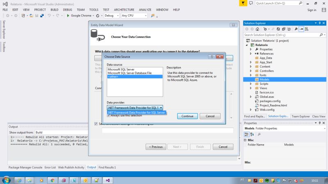Click the Search Solution Explorer field
328x184 pixels.
point(282,35)
